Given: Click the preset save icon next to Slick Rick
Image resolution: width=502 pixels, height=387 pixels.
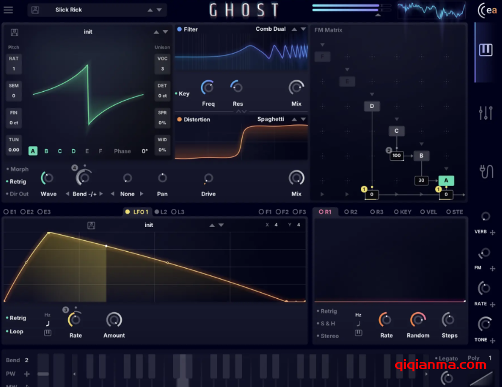Looking at the screenshot, I should (x=35, y=9).
